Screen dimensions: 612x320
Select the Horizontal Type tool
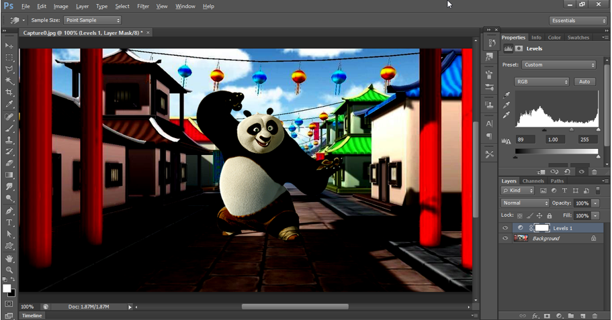click(x=9, y=223)
